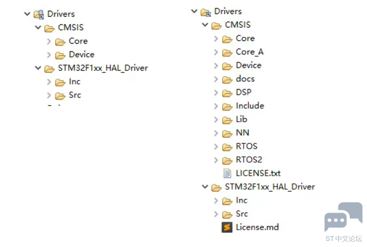Click Inc folder icon in tree without License.md

coord(60,83)
